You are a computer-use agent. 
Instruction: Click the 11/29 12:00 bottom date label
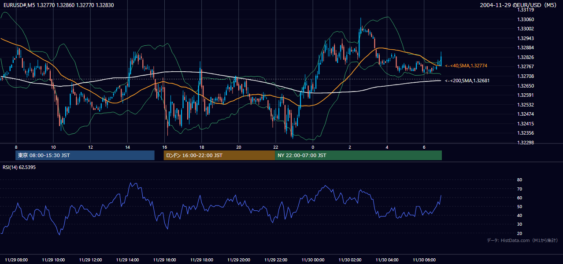coord(90,260)
